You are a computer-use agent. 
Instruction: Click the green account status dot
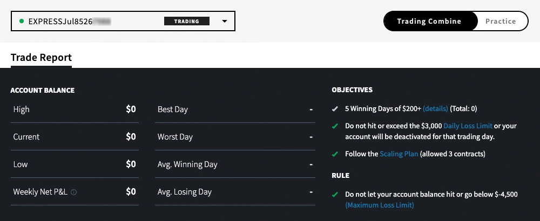(22, 22)
